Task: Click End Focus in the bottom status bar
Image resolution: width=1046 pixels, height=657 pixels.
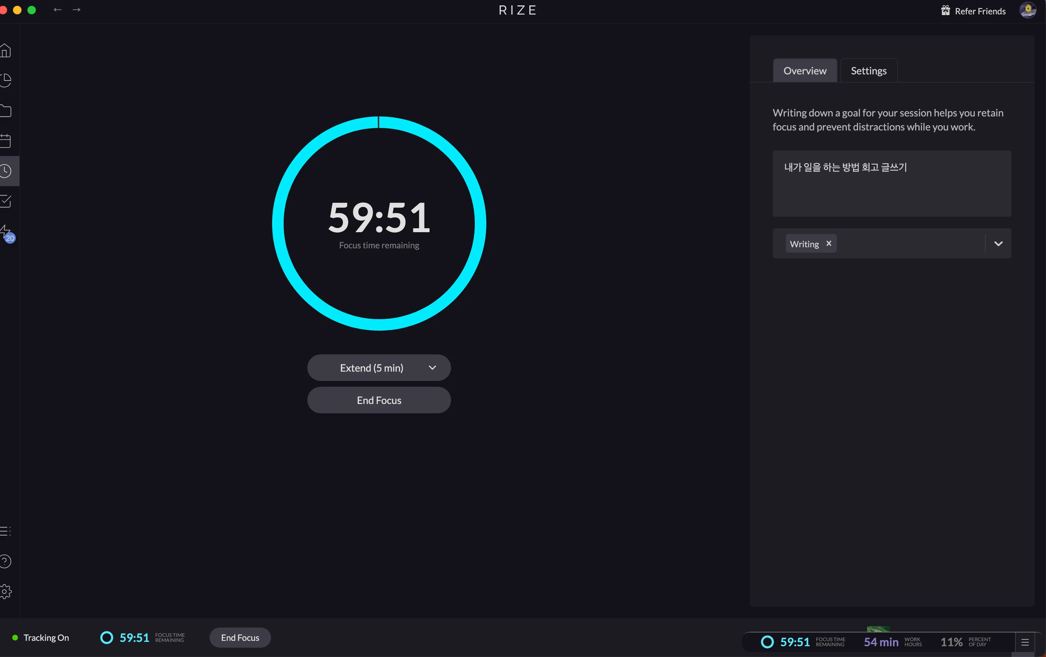Action: [x=240, y=638]
